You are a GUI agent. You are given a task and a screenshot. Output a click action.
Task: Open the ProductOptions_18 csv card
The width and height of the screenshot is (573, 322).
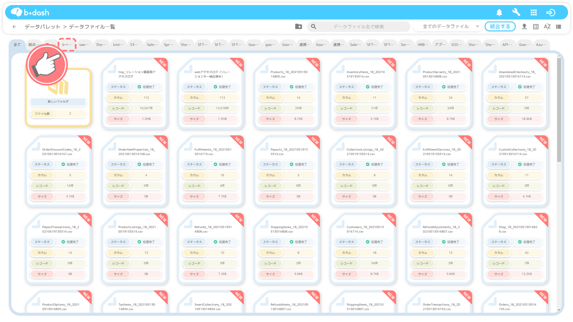(58, 302)
